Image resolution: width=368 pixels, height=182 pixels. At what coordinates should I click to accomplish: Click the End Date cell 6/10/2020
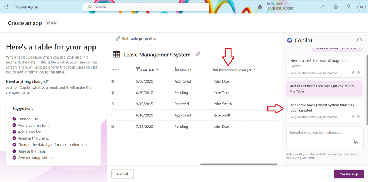[x=144, y=115]
